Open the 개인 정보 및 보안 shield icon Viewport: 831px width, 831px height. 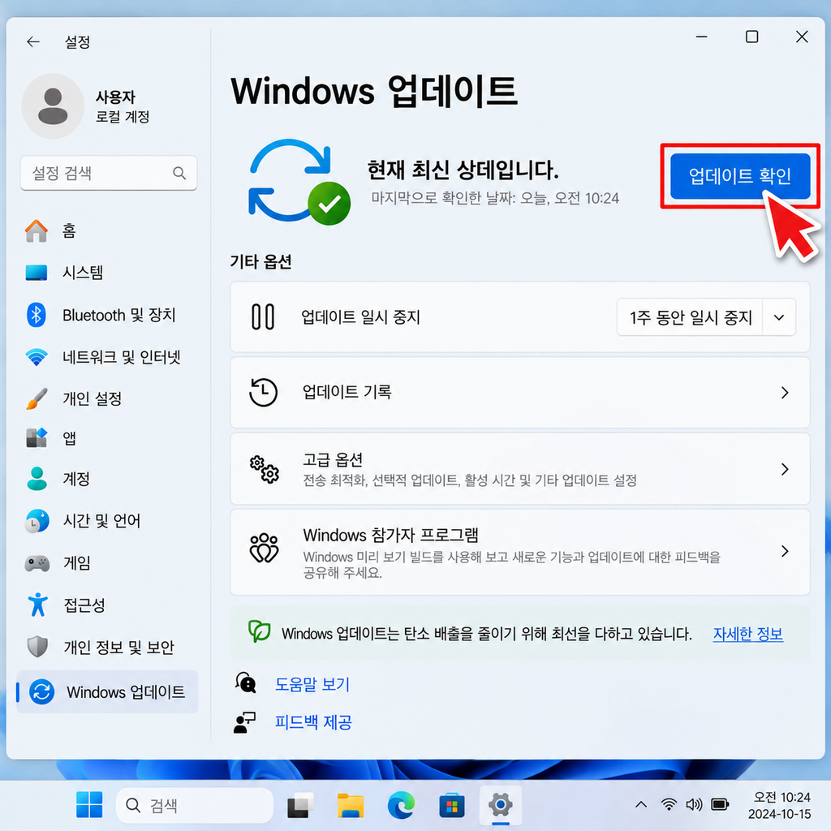pyautogui.click(x=37, y=647)
